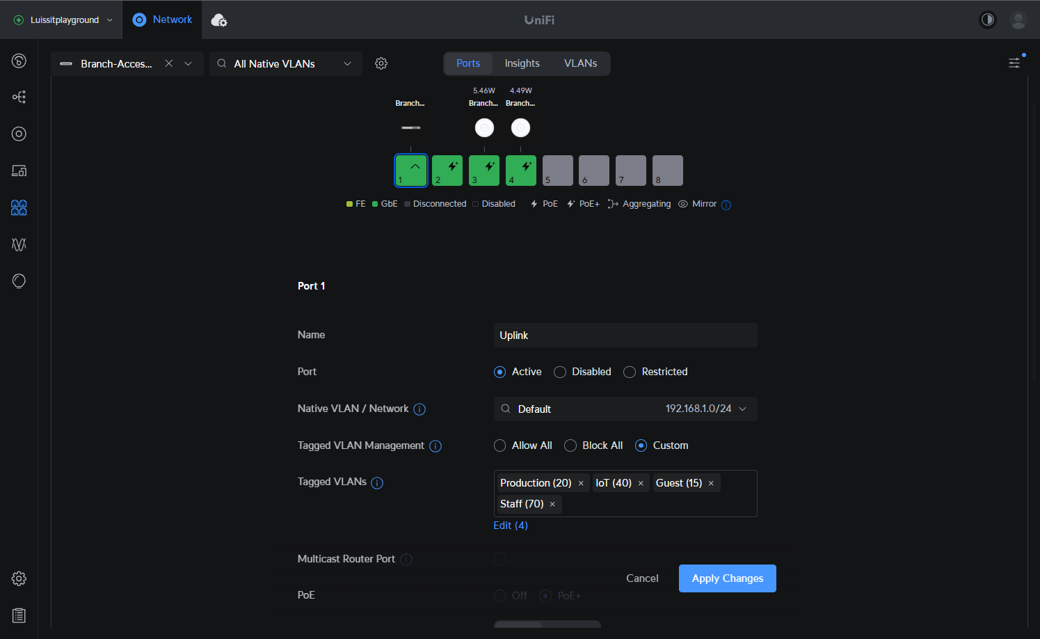Remove the Staff (70) VLAN tag
Viewport: 1040px width, 639px height.
(552, 505)
